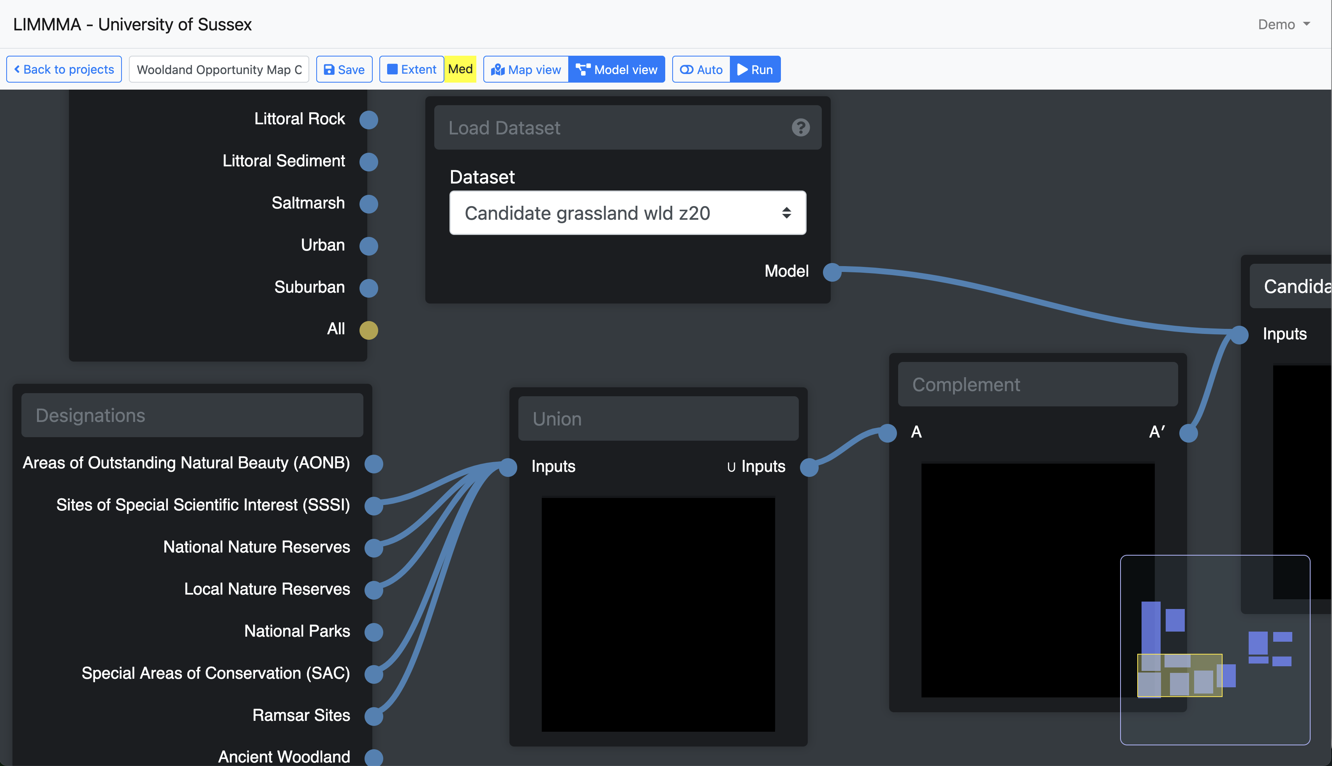Click the Saltmarsh output socket
Image resolution: width=1332 pixels, height=766 pixels.
tap(368, 204)
